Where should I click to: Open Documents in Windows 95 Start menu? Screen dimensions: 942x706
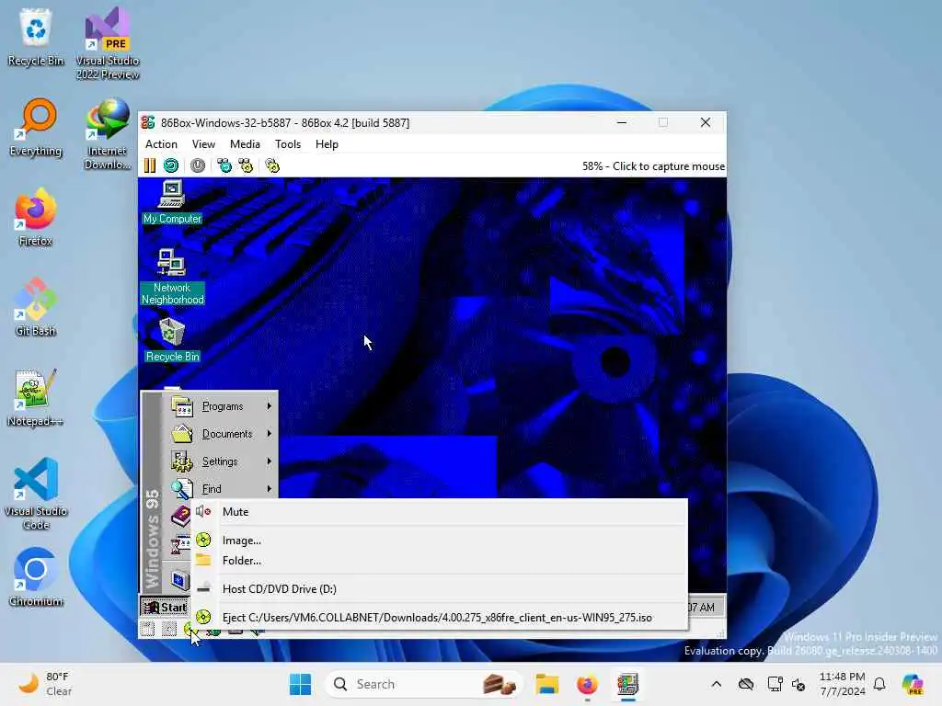pos(221,434)
